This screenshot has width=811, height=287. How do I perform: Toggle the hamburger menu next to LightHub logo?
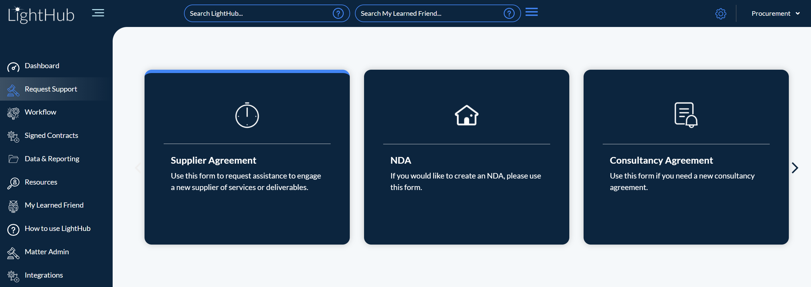tap(97, 12)
